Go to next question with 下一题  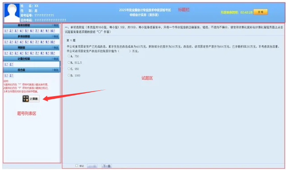(107, 166)
